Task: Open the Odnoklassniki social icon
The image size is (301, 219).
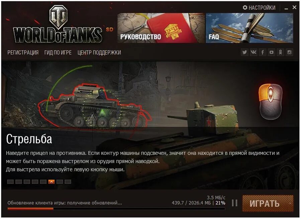Action: coord(281,52)
